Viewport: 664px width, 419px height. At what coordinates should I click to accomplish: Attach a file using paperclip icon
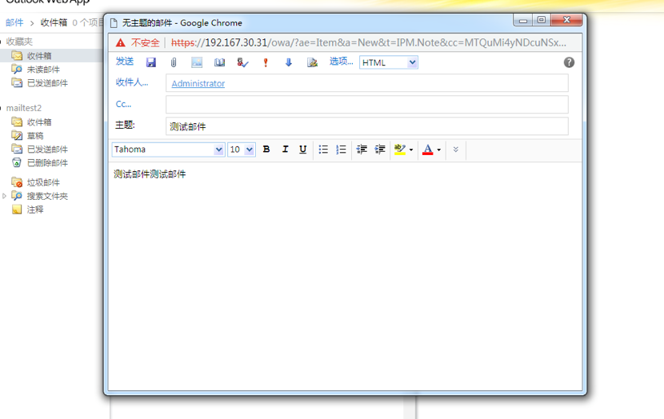[174, 62]
